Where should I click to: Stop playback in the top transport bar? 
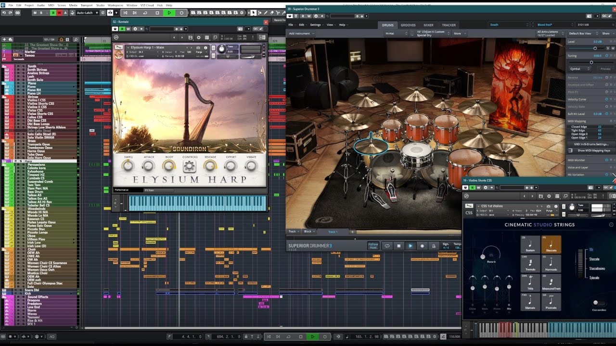coord(157,13)
